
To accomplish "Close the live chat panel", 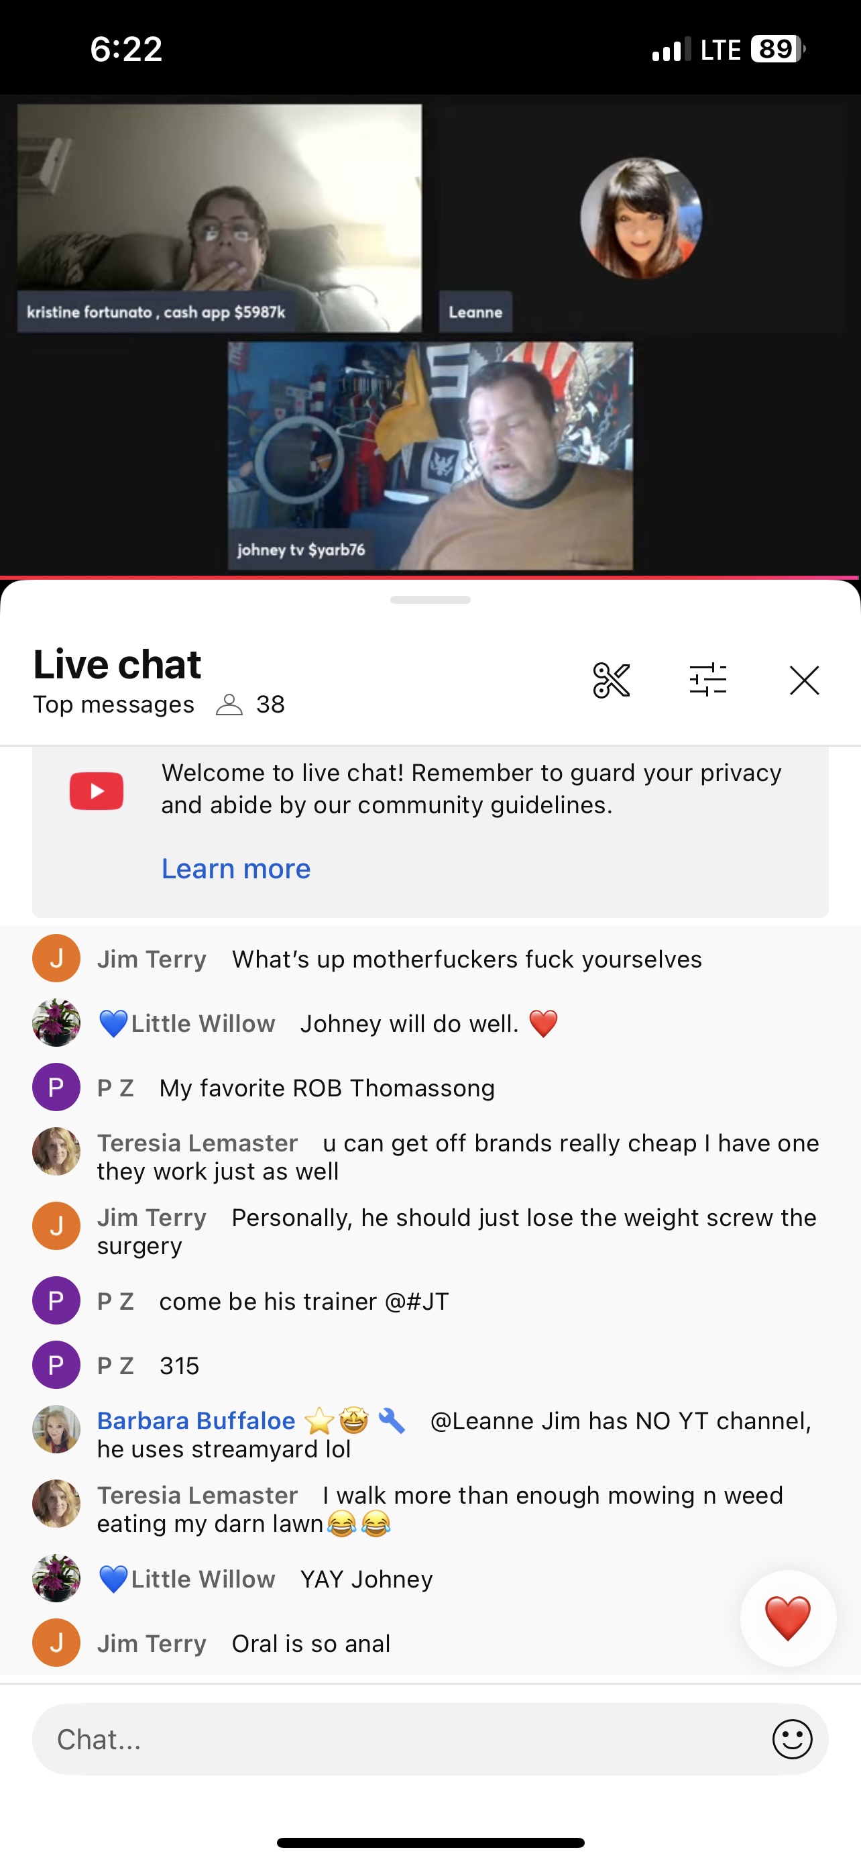I will point(804,680).
